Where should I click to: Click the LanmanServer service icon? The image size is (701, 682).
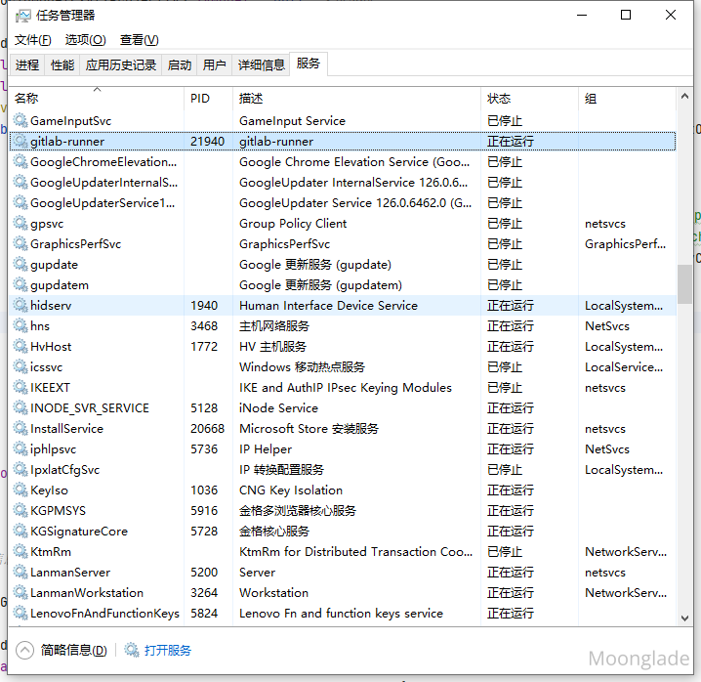point(21,573)
